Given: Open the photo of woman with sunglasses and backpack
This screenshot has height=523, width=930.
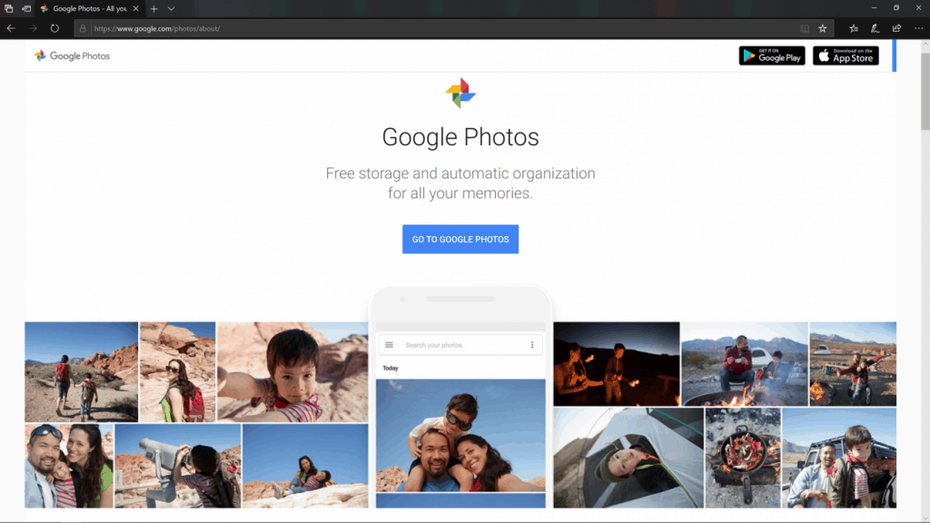Looking at the screenshot, I should tap(178, 371).
